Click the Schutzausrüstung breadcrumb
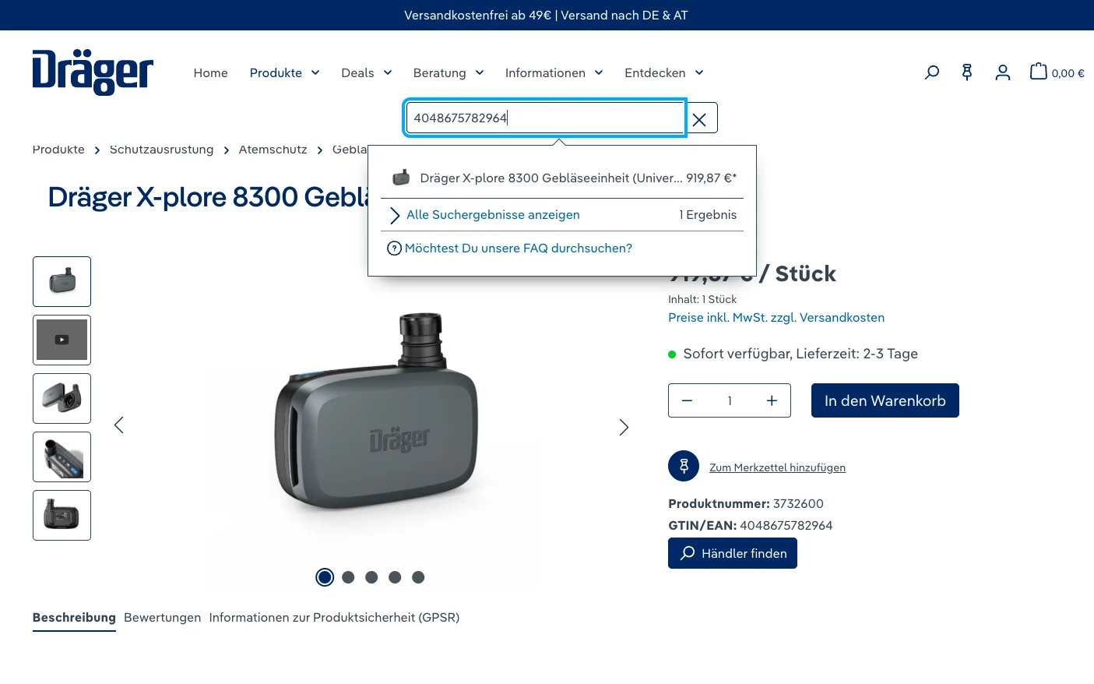 pos(161,150)
